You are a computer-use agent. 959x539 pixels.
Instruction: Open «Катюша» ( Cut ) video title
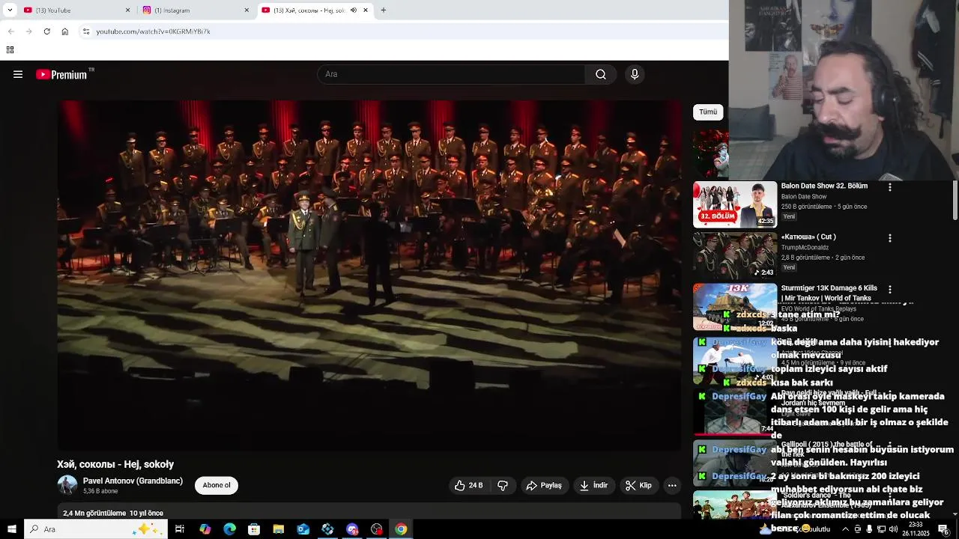(808, 237)
